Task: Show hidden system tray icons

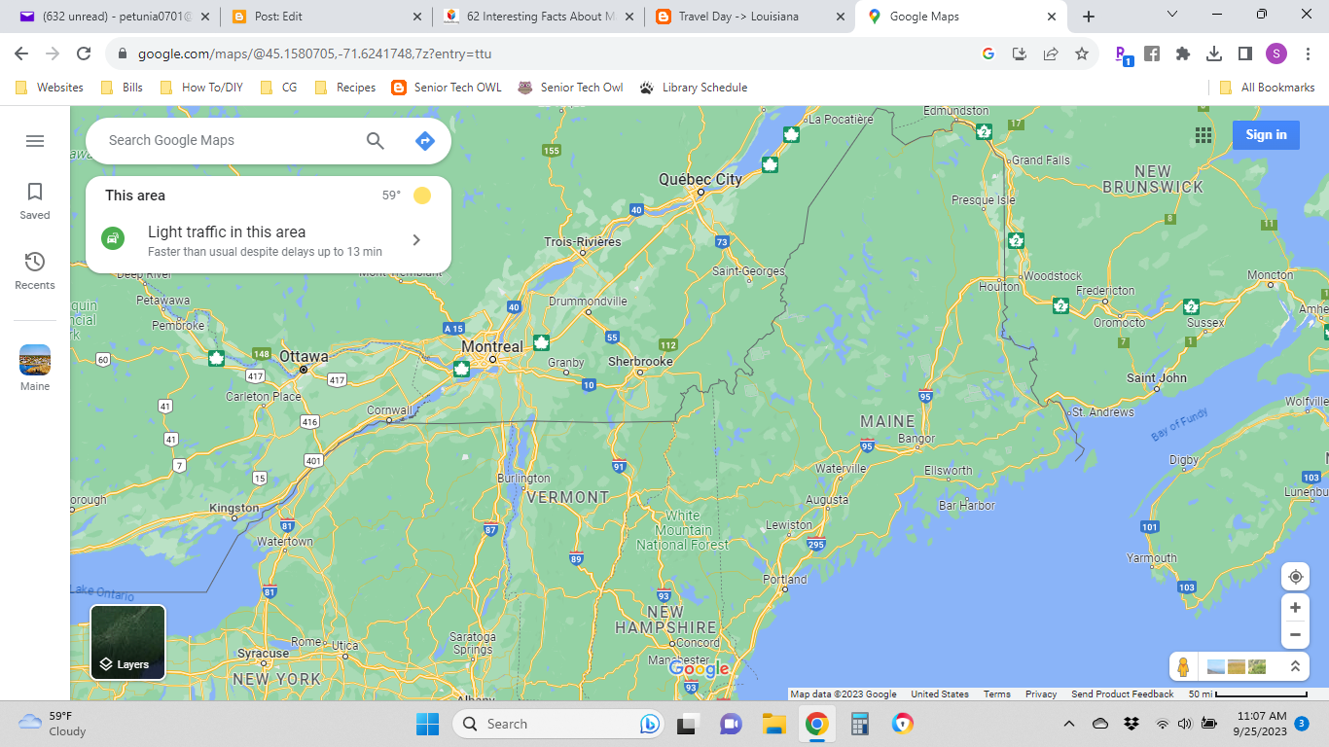Action: (1069, 724)
